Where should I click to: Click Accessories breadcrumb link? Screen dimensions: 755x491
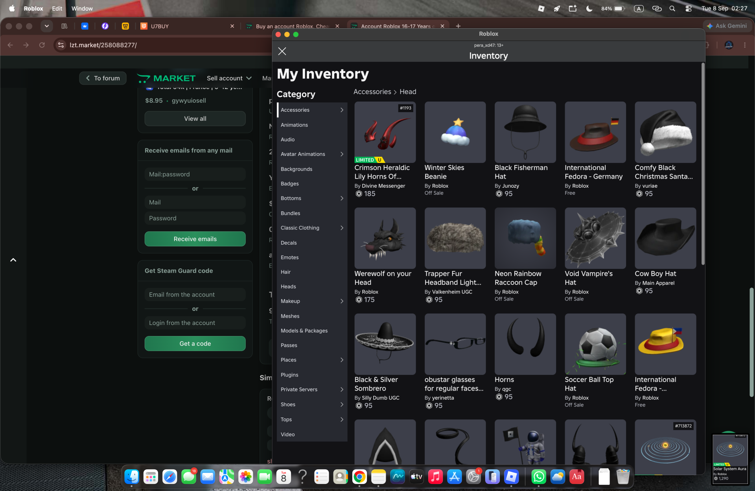(372, 92)
